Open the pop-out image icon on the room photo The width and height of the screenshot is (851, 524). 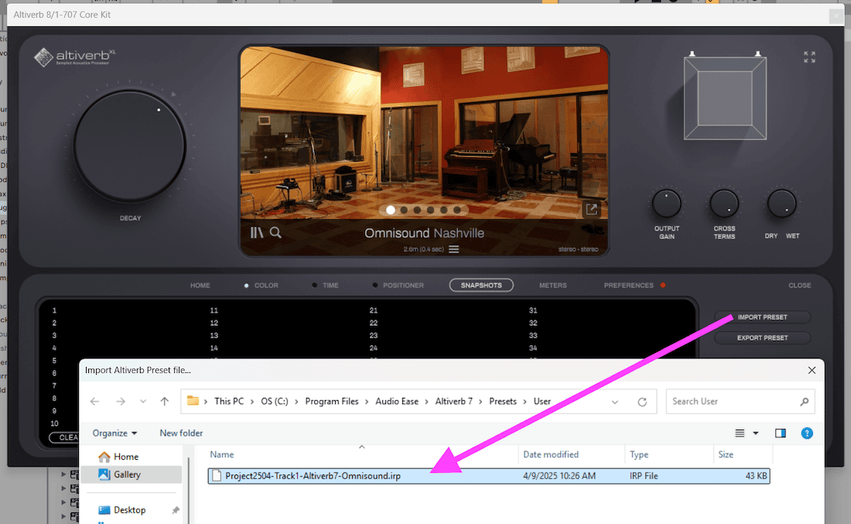click(x=592, y=209)
